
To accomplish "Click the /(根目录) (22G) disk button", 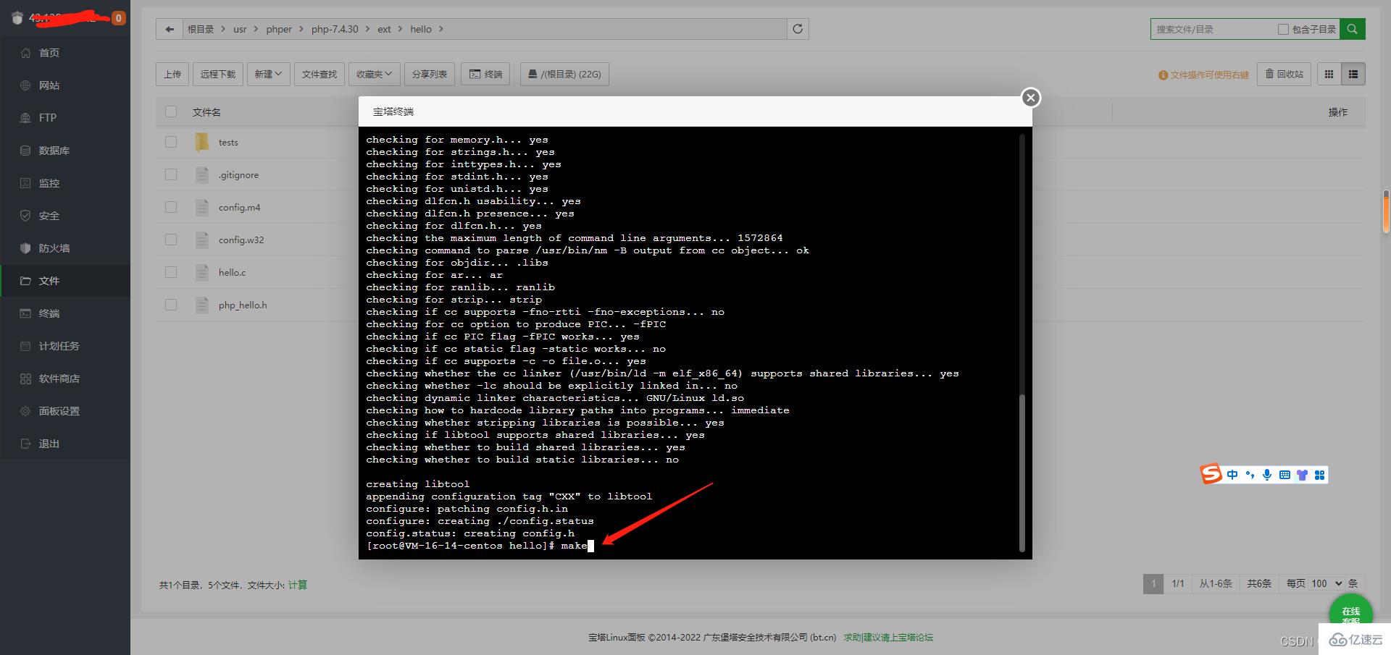I will 564,74.
